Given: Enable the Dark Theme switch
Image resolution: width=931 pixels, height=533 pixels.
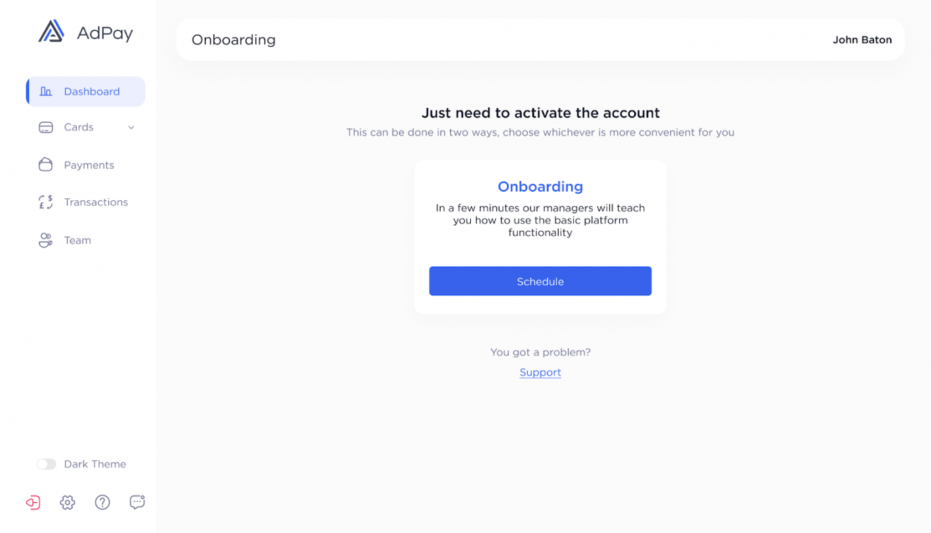Looking at the screenshot, I should pos(47,464).
